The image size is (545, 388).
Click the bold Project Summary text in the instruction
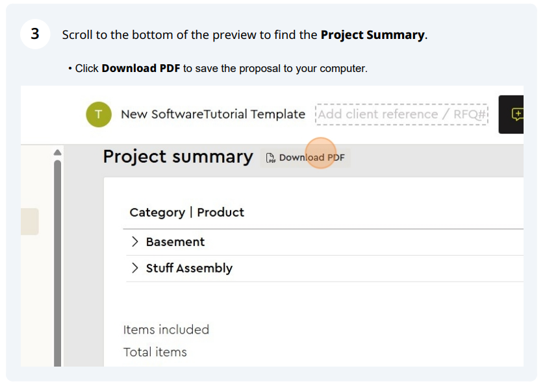(373, 35)
